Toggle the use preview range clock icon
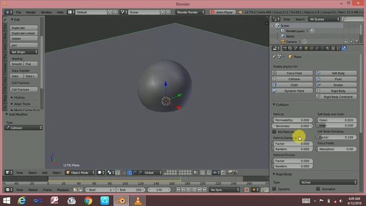Viewport: 366px width, 206px height. click(x=75, y=189)
